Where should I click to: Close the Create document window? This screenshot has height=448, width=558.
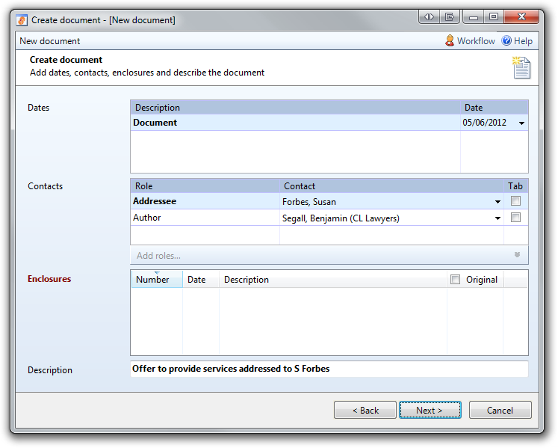pyautogui.click(x=521, y=16)
